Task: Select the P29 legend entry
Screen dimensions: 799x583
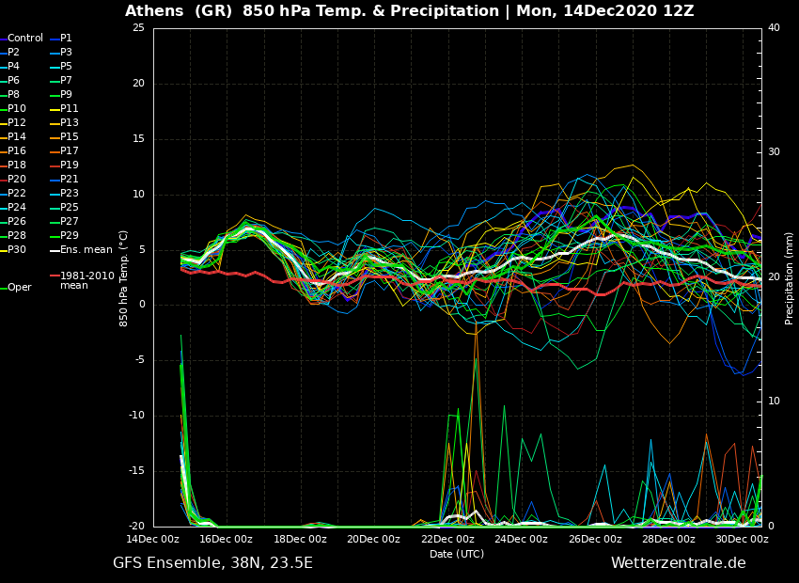Action: click(x=70, y=236)
